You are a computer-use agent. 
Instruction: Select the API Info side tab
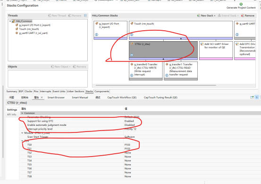pyautogui.click(x=11, y=114)
